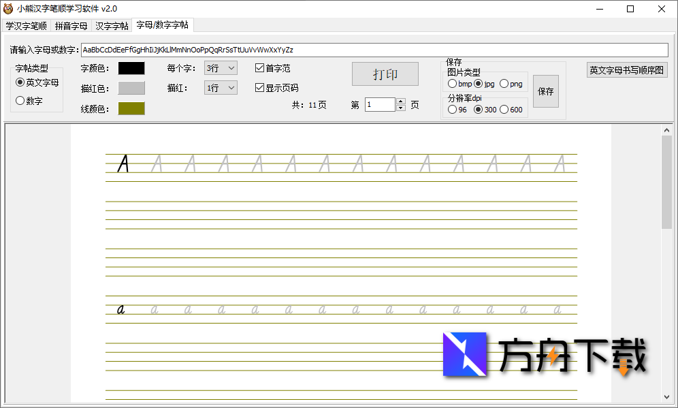Image resolution: width=678 pixels, height=408 pixels.
Task: Uncheck the 首字范 option
Action: (259, 68)
